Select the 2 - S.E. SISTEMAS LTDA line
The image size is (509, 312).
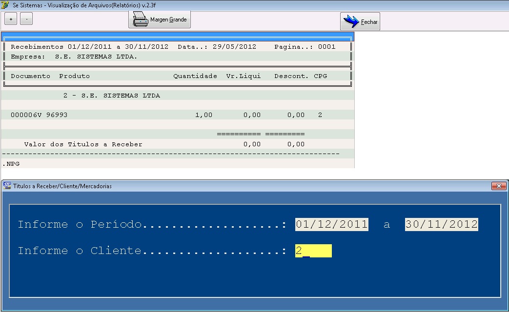111,96
